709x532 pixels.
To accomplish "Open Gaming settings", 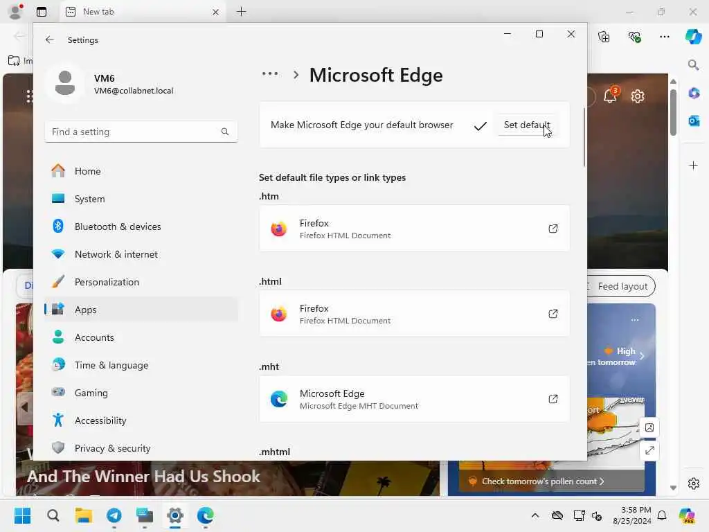I will coord(141,393).
